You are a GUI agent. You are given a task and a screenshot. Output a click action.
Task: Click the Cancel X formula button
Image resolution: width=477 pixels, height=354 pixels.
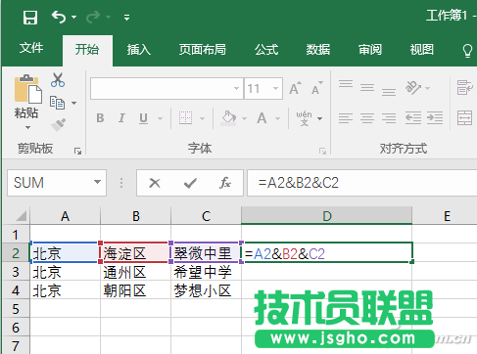point(155,183)
